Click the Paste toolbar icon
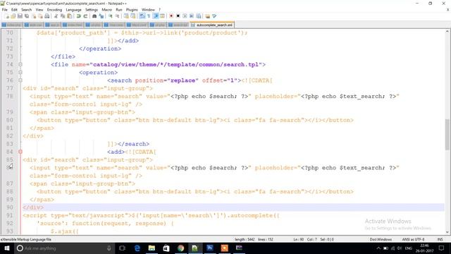 [69, 16]
